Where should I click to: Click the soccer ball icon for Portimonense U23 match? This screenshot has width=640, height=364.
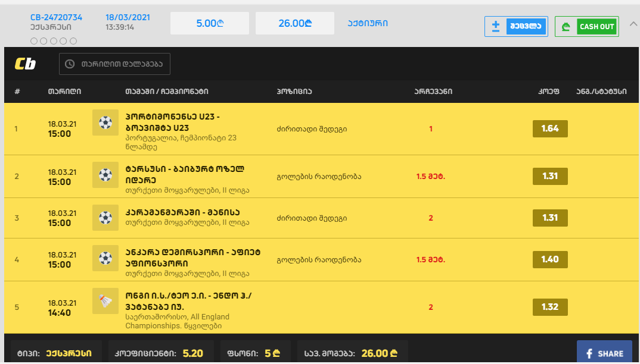point(105,123)
